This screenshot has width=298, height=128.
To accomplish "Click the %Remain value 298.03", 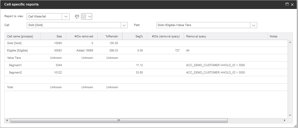I will pyautogui.click(x=114, y=51).
